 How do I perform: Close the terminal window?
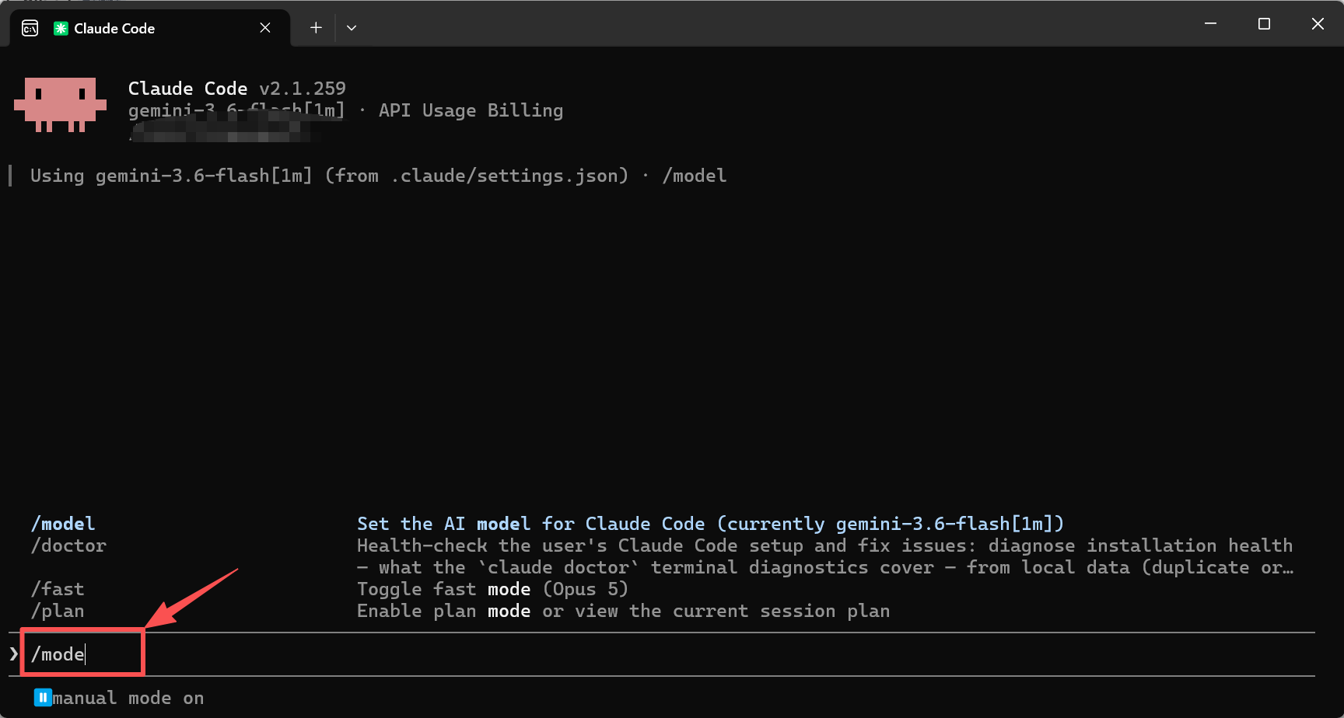coord(1318,23)
